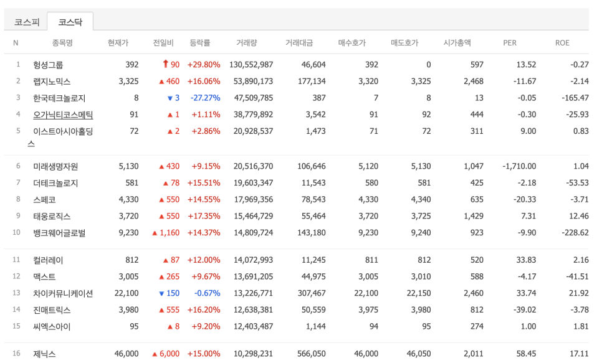Select the 코스닥 tab
The width and height of the screenshot is (602, 363).
(70, 22)
